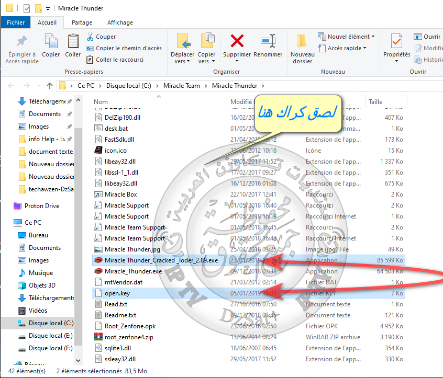This screenshot has width=443, height=378.
Task: Switch to the Accueil tab
Action: point(47,22)
